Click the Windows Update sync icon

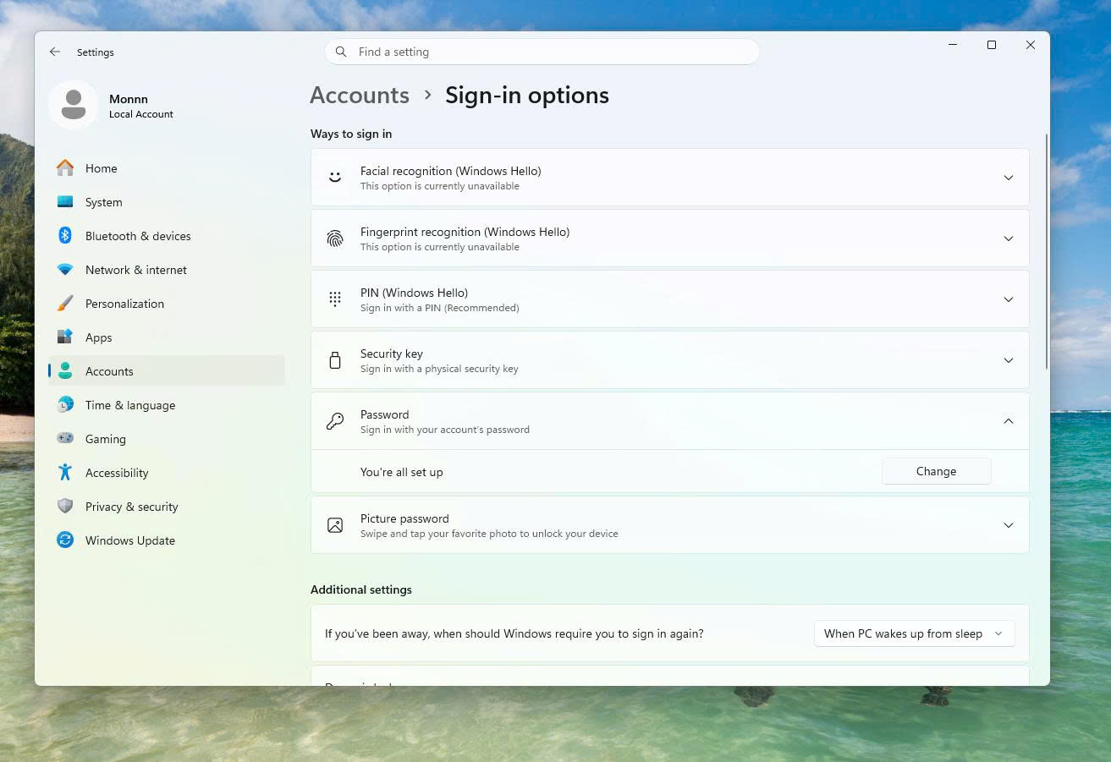pos(65,540)
